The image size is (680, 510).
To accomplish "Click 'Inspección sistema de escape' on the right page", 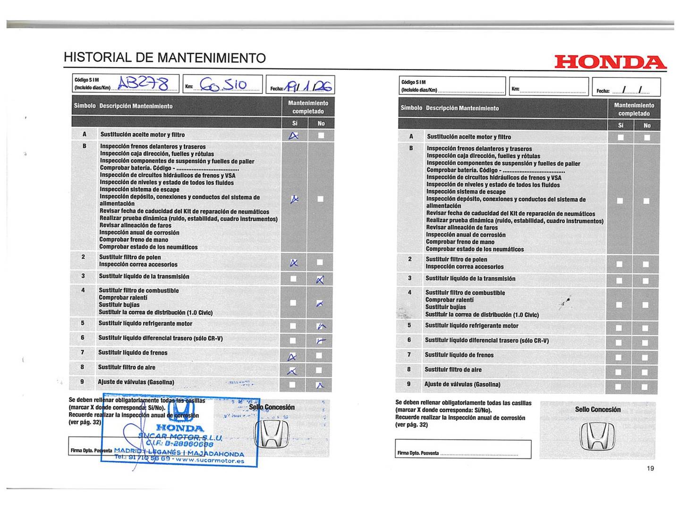I will (x=466, y=192).
